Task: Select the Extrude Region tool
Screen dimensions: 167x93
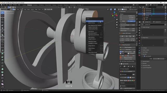Action: pyautogui.click(x=2, y=54)
